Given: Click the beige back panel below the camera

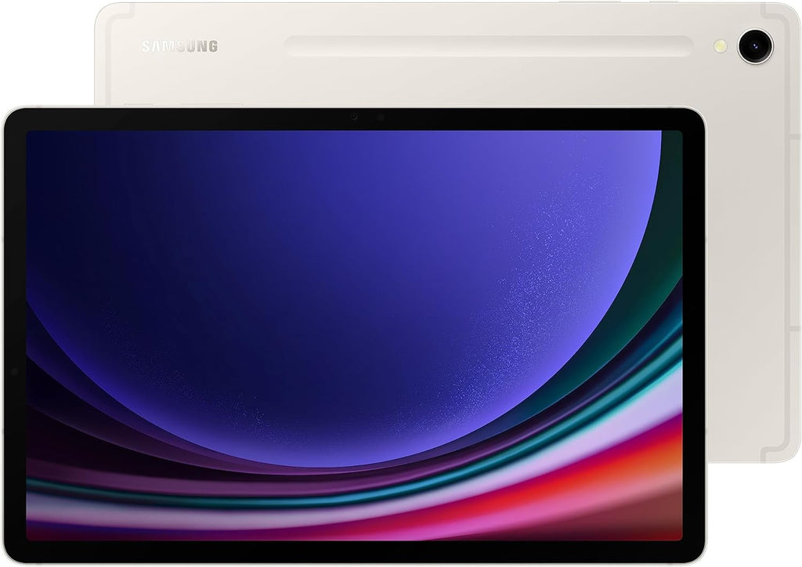Looking at the screenshot, I should coord(752,235).
